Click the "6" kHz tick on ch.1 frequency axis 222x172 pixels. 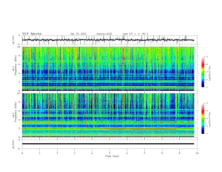pos(20,64)
